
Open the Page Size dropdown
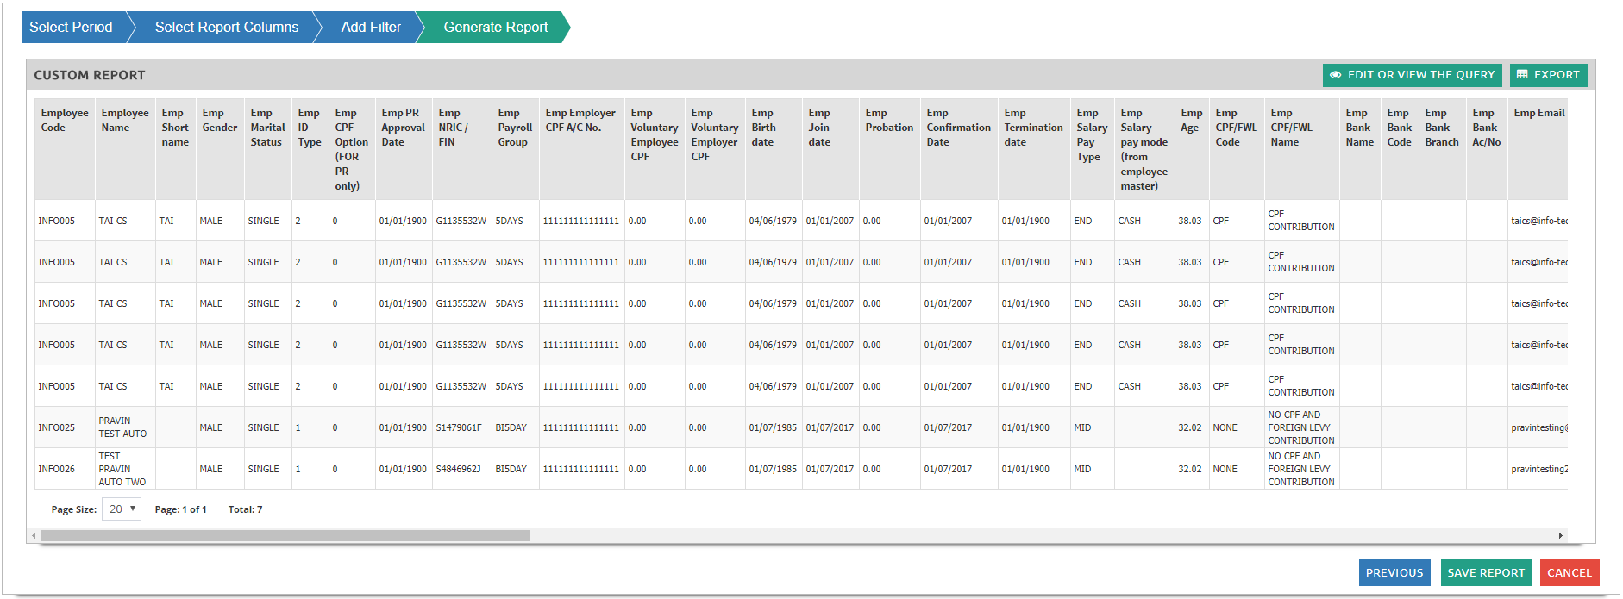point(121,509)
